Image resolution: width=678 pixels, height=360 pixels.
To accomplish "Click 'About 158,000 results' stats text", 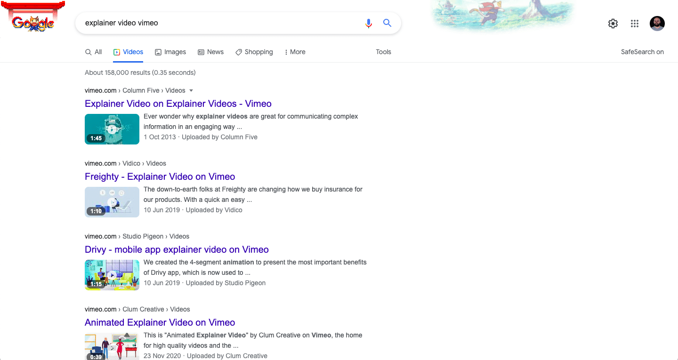I will point(140,72).
